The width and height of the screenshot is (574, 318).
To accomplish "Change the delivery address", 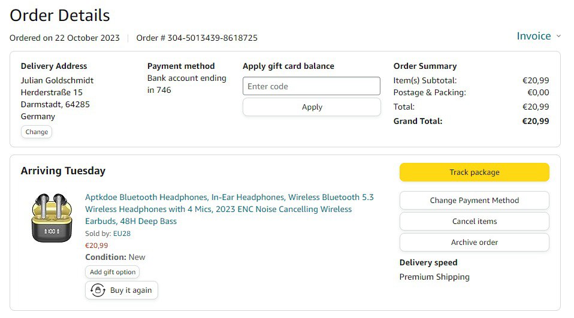I will pos(37,132).
